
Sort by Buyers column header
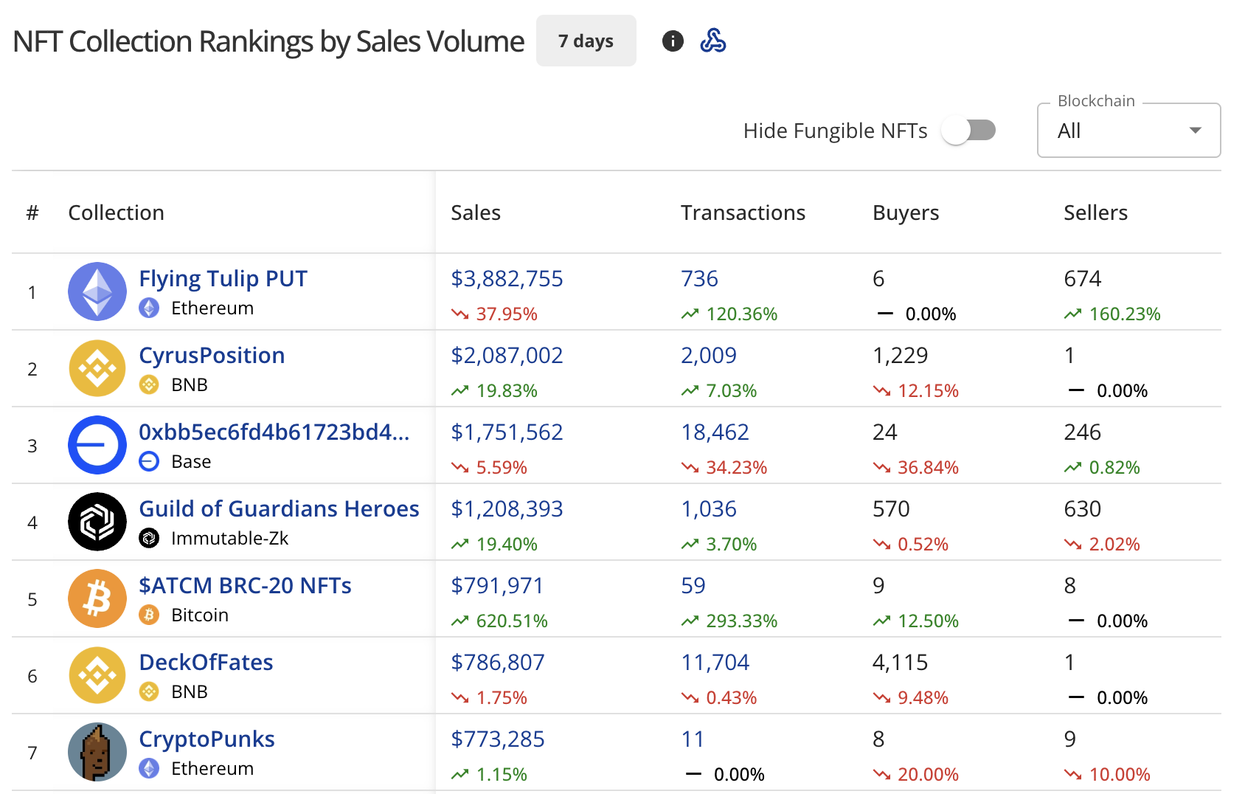pos(906,213)
